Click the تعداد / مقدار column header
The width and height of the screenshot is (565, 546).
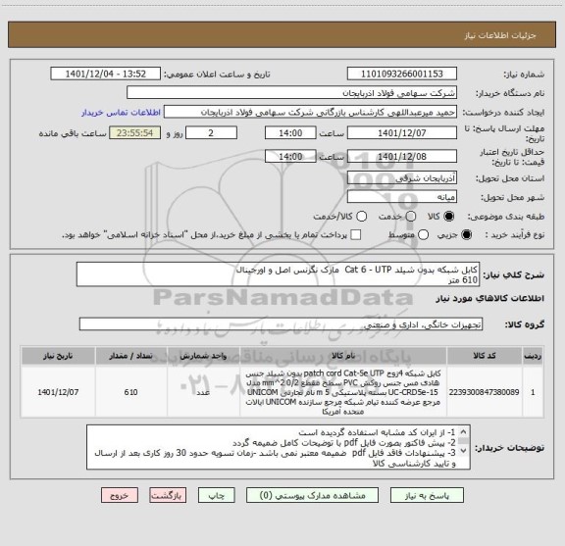tap(131, 356)
